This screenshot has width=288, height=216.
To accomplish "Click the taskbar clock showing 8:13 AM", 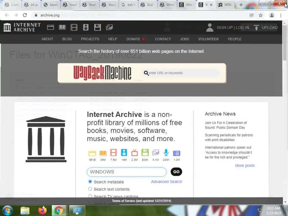I will click(273, 211).
